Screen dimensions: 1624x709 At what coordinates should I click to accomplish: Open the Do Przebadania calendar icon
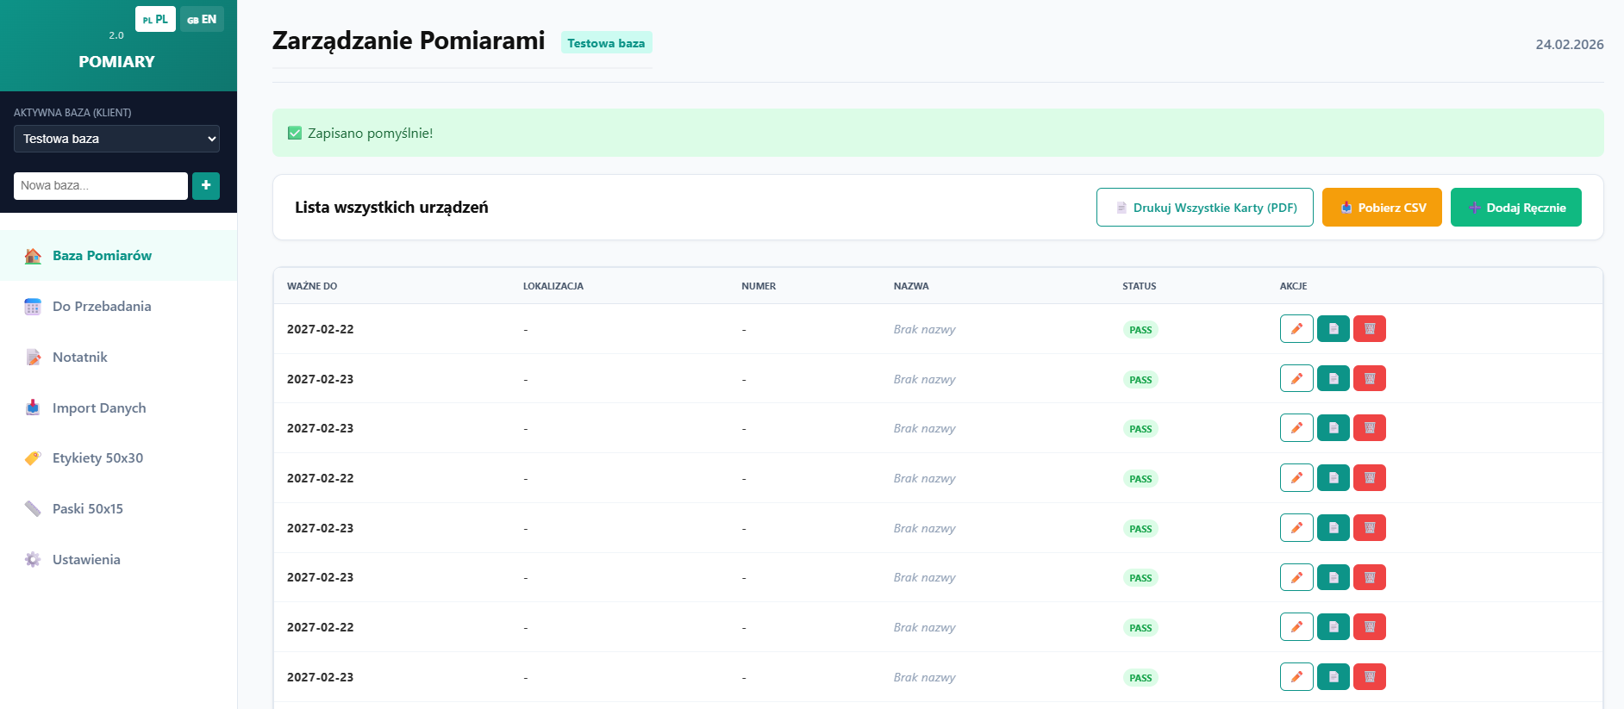click(33, 307)
